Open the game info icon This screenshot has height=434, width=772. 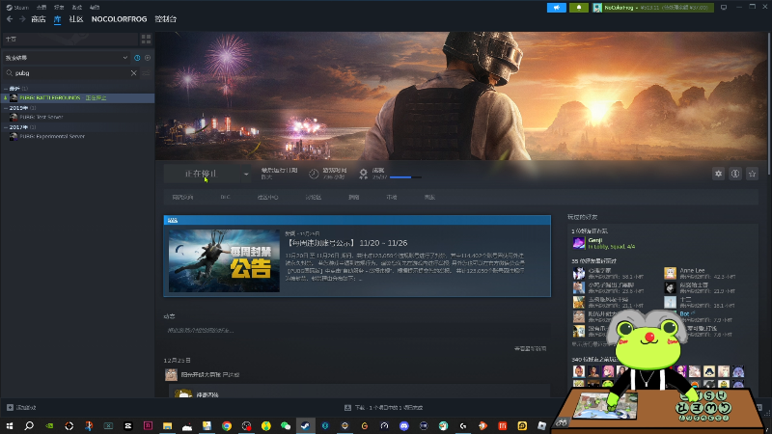pos(735,174)
